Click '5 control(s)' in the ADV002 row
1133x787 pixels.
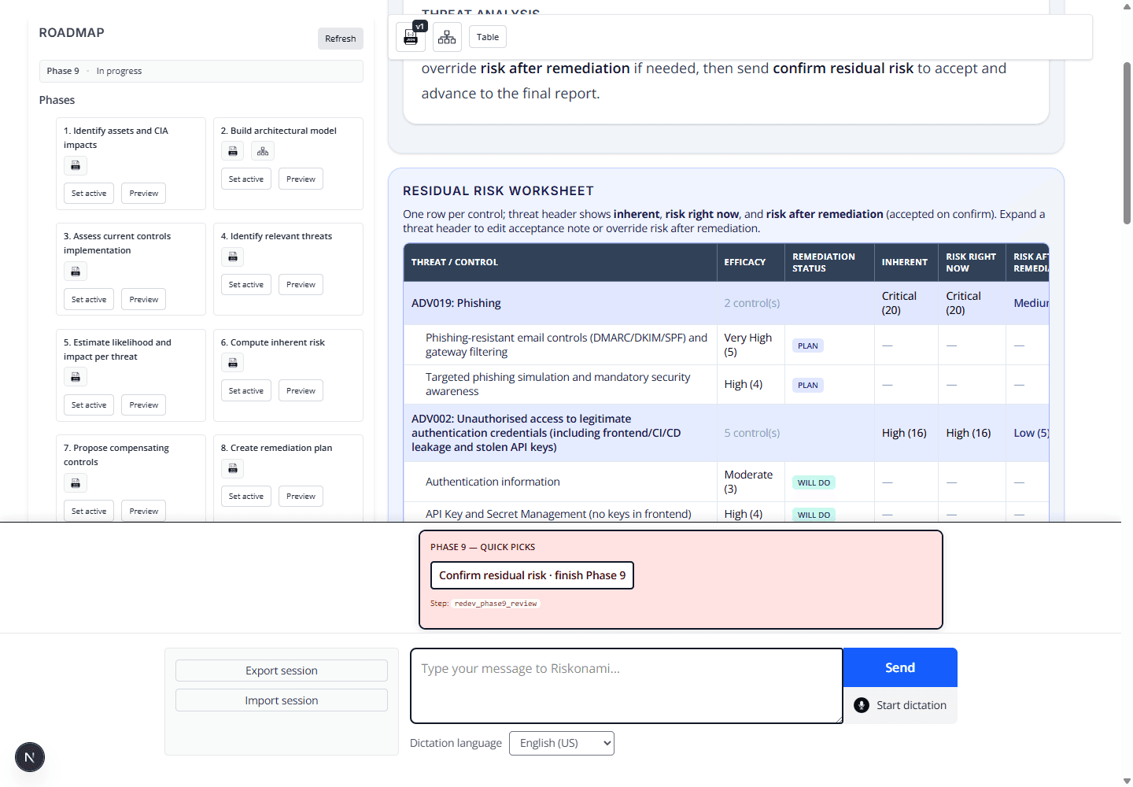point(752,433)
